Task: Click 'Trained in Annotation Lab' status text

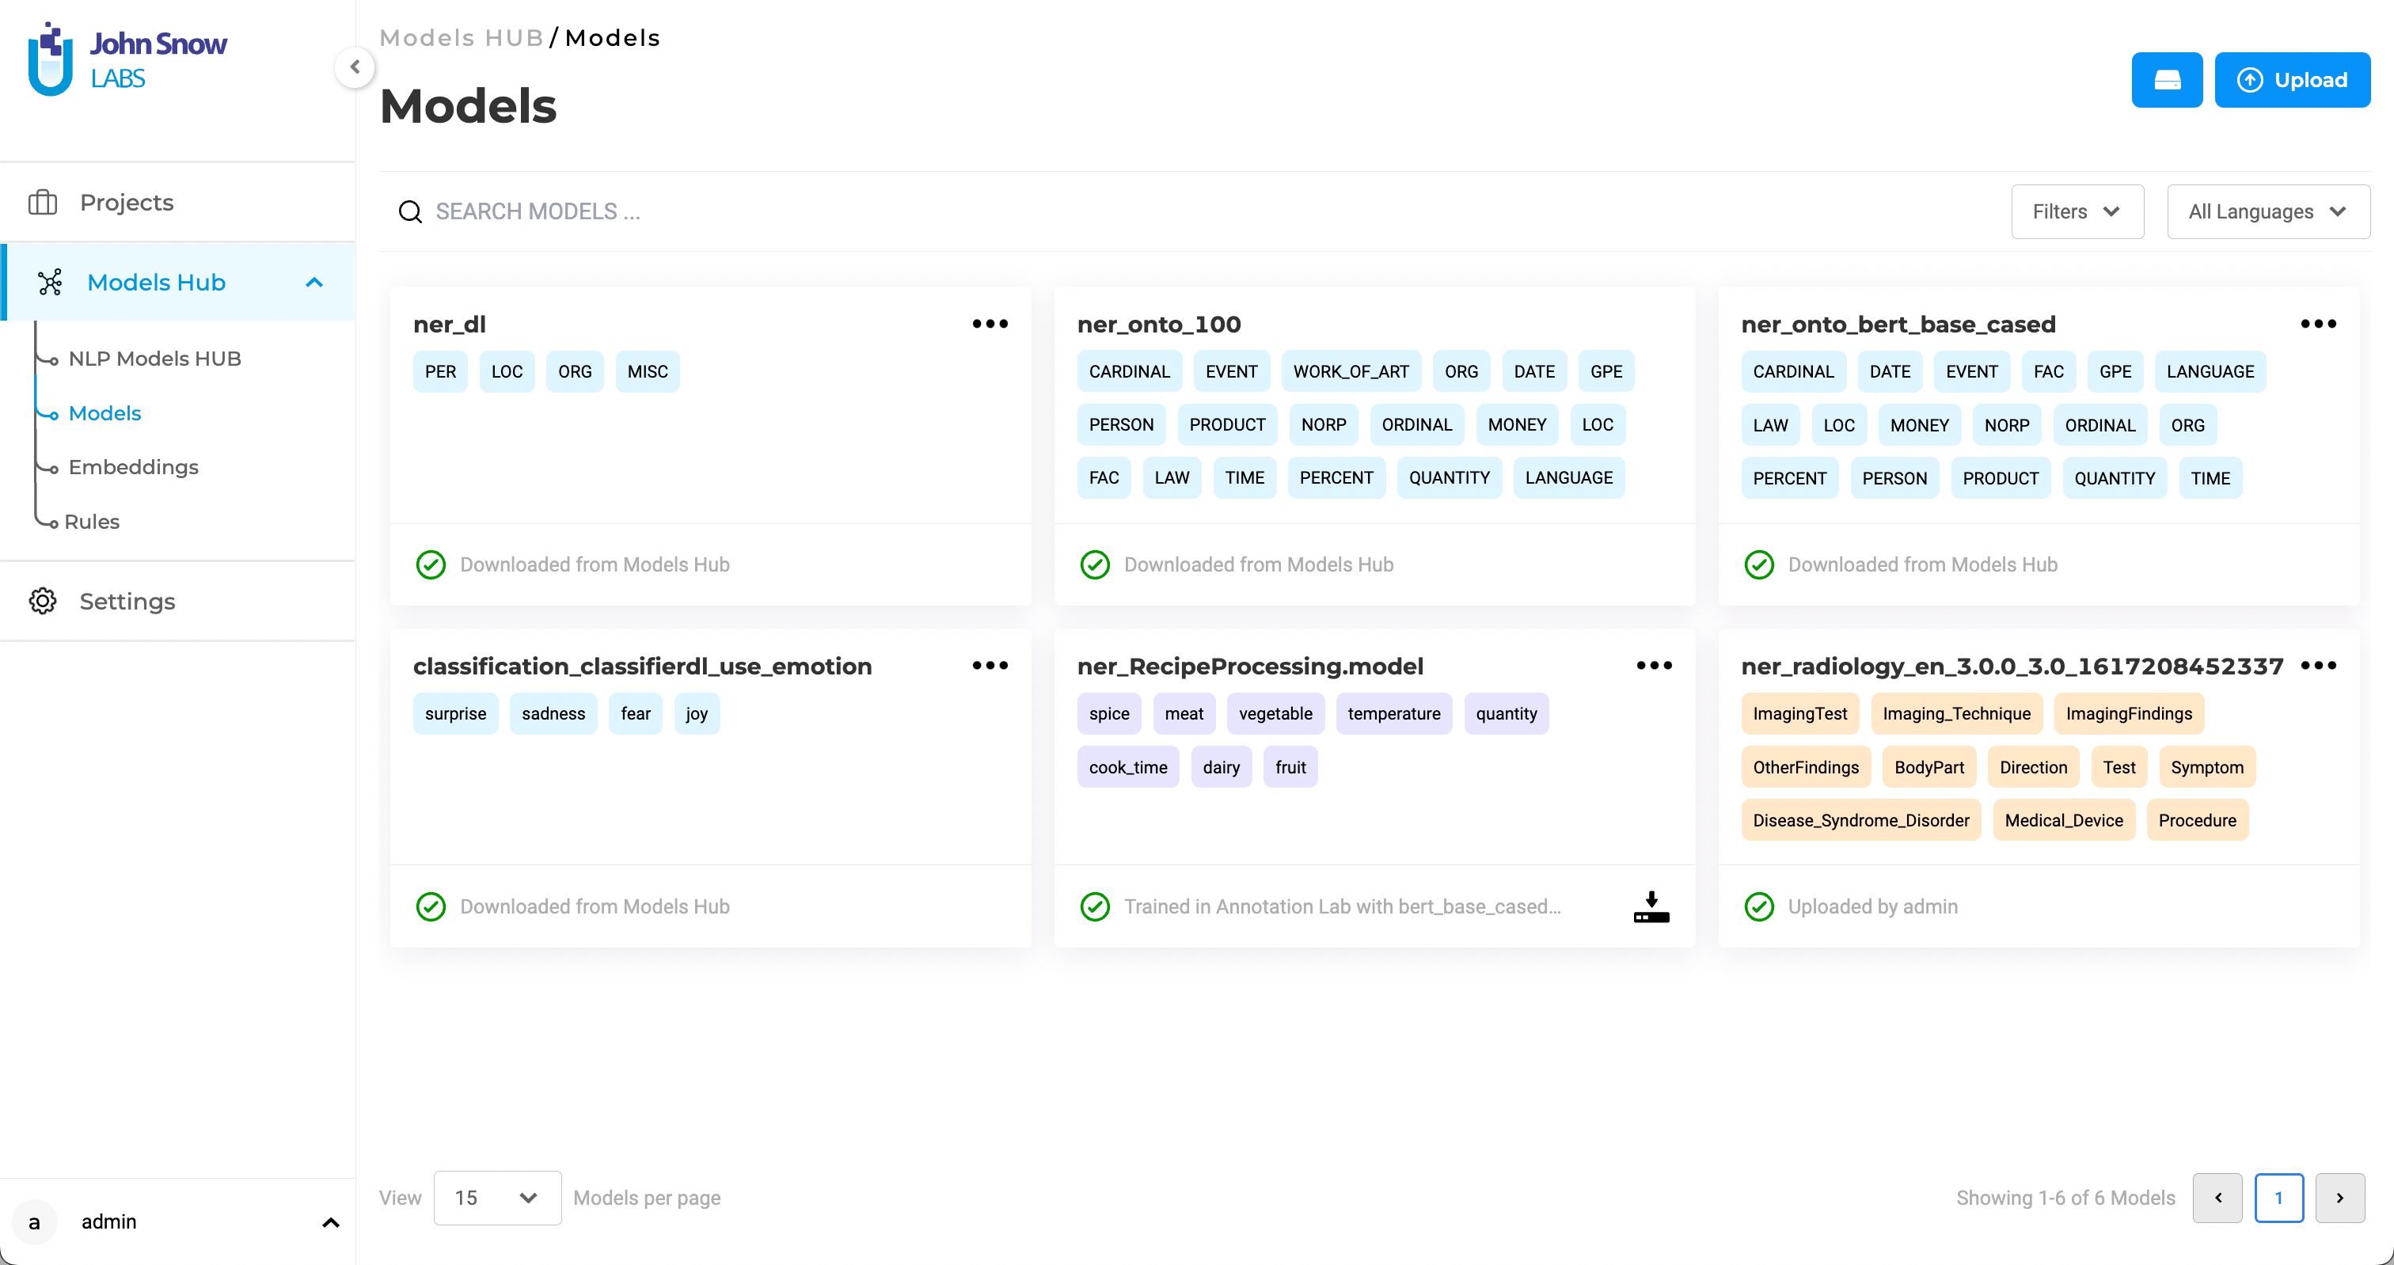Action: click(x=1342, y=906)
